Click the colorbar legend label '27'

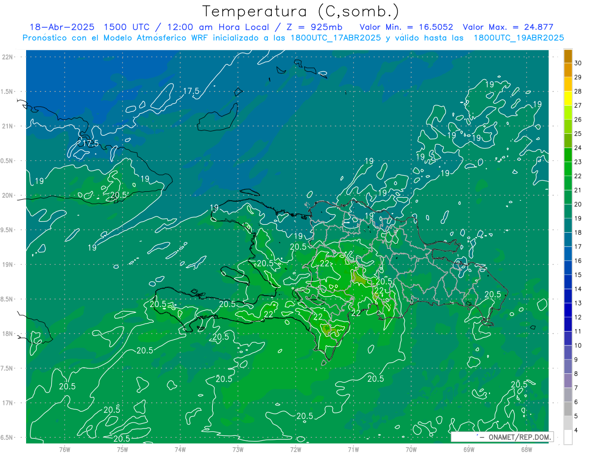pos(578,105)
